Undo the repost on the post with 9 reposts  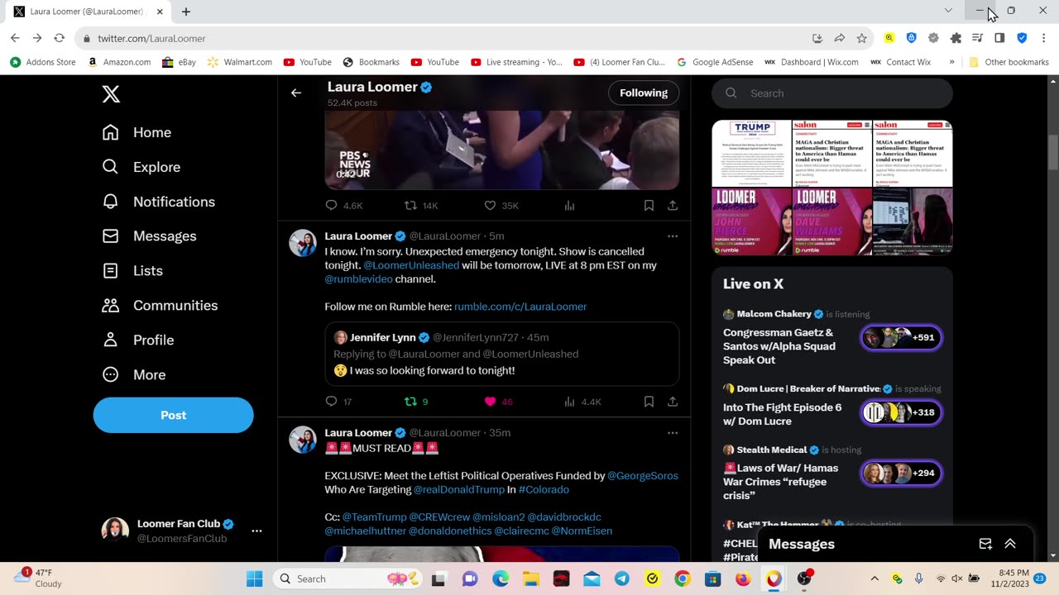[410, 402]
